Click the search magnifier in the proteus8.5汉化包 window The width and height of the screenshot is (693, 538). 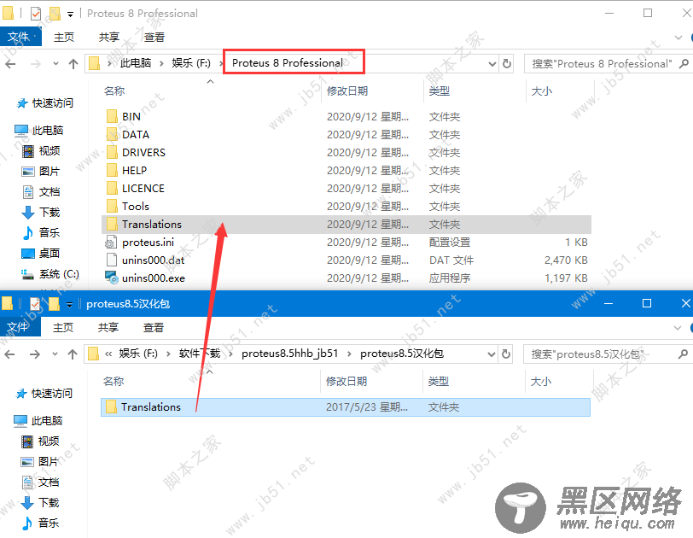683,354
